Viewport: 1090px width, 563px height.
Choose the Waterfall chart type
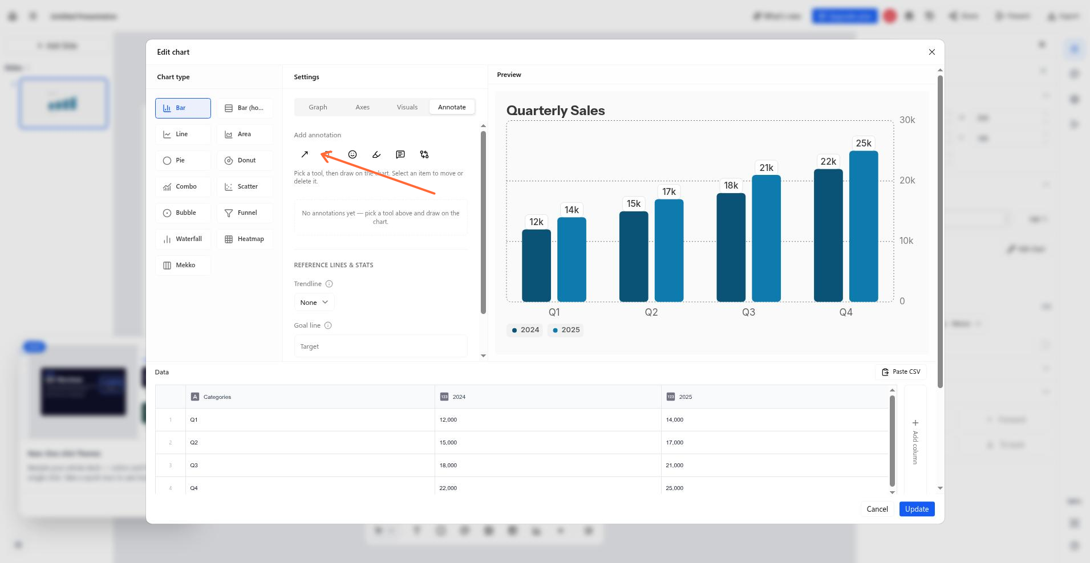183,239
